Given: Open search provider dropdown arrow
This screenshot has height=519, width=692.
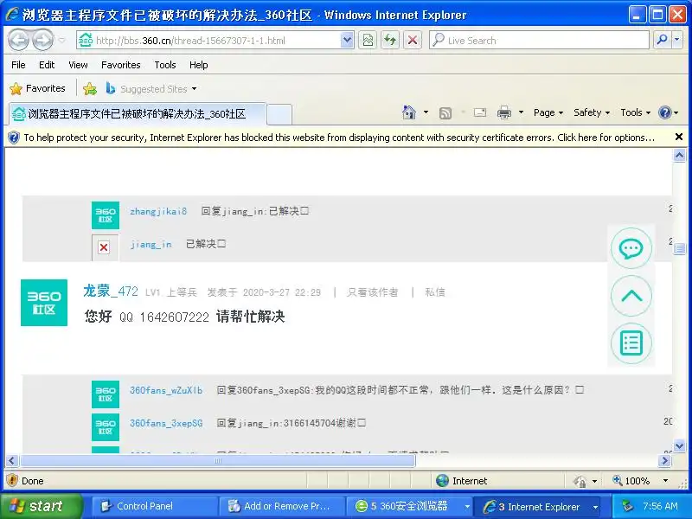Looking at the screenshot, I should tap(677, 40).
